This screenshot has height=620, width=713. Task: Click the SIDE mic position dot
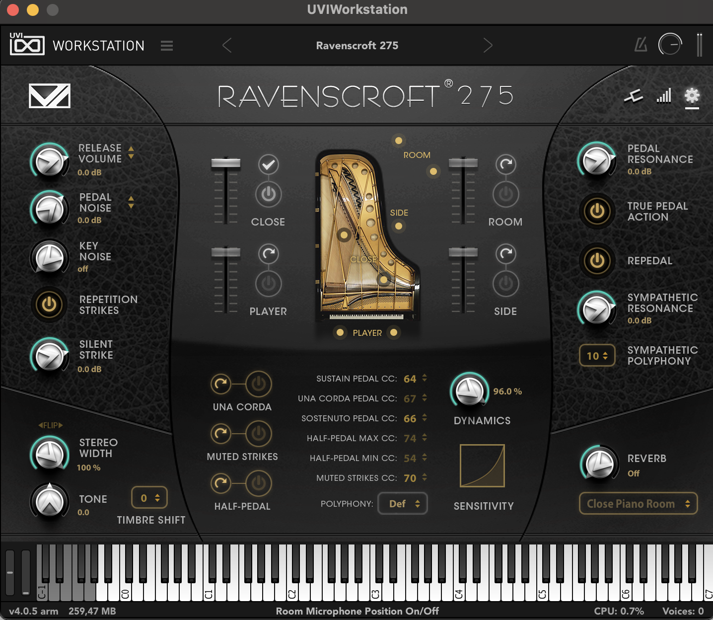pyautogui.click(x=398, y=226)
